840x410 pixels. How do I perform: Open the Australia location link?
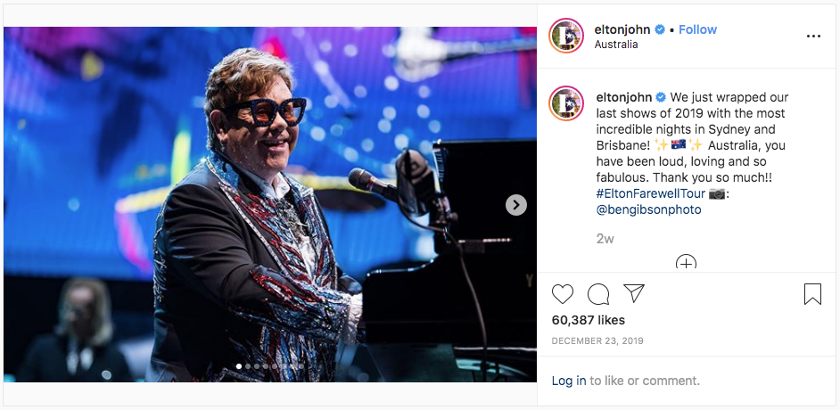point(616,45)
